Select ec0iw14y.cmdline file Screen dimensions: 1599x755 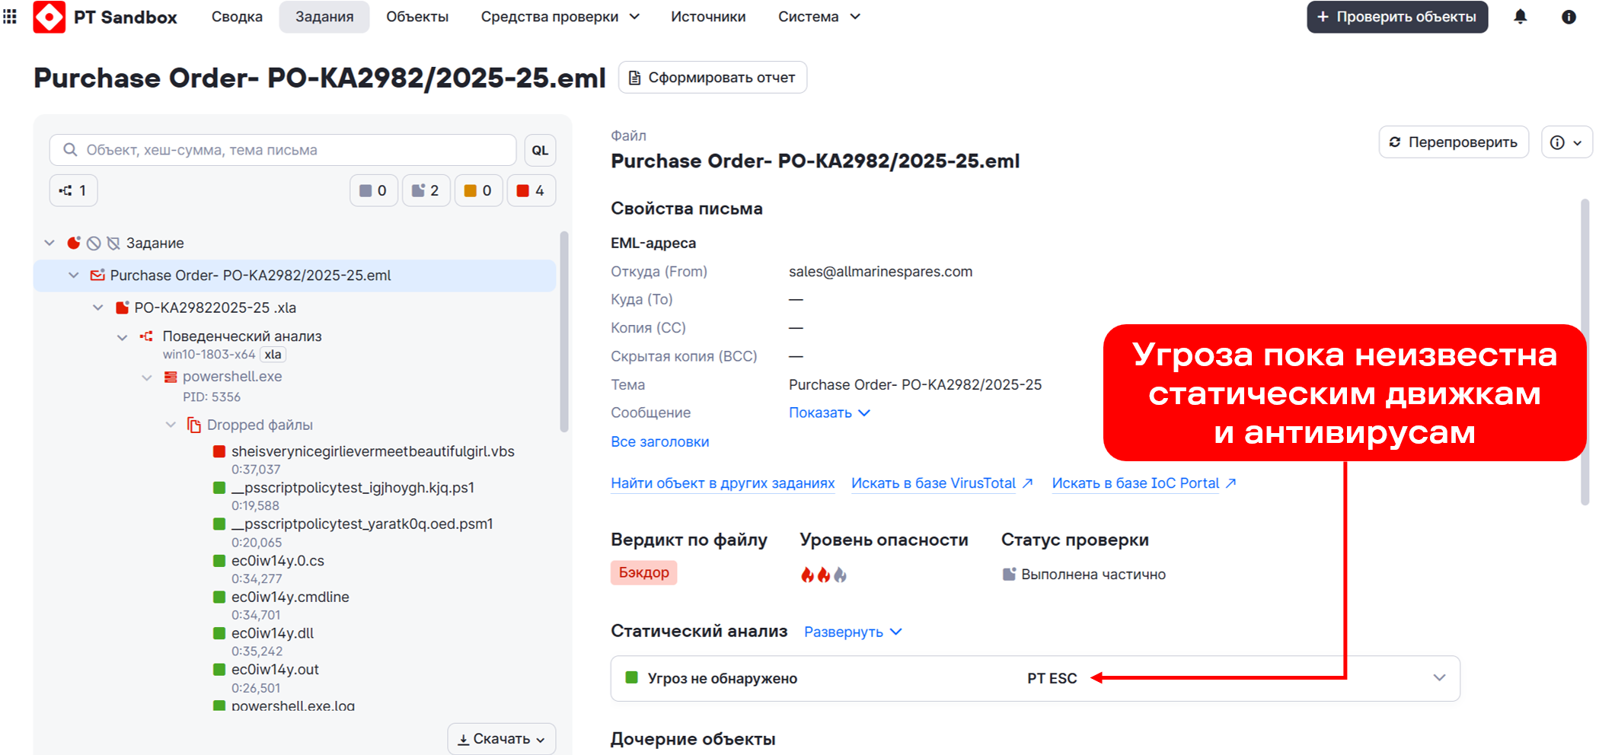click(x=290, y=597)
